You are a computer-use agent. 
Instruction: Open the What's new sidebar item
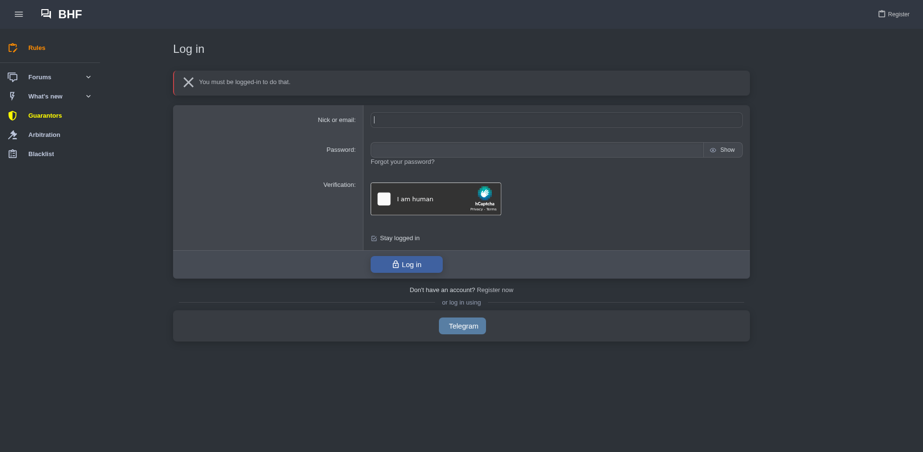click(x=45, y=97)
